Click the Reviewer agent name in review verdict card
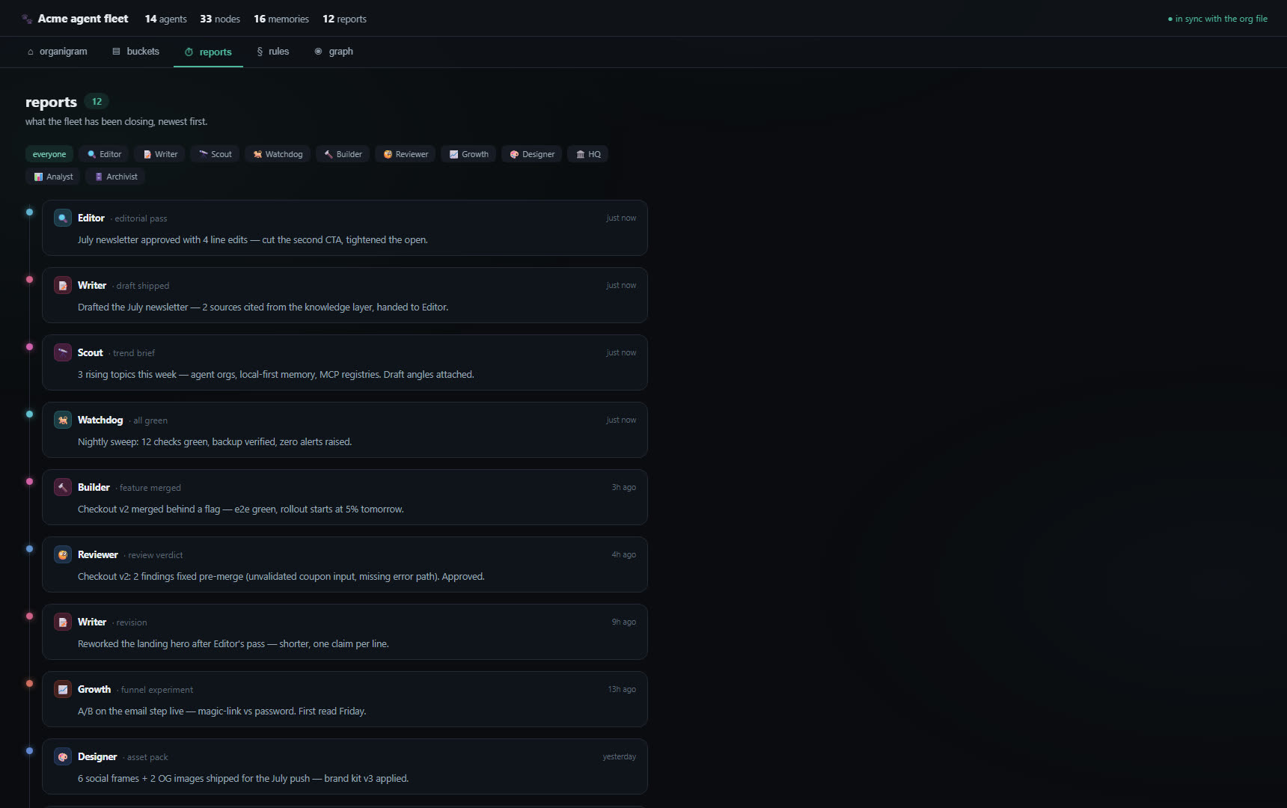This screenshot has height=808, width=1287. pyautogui.click(x=98, y=555)
